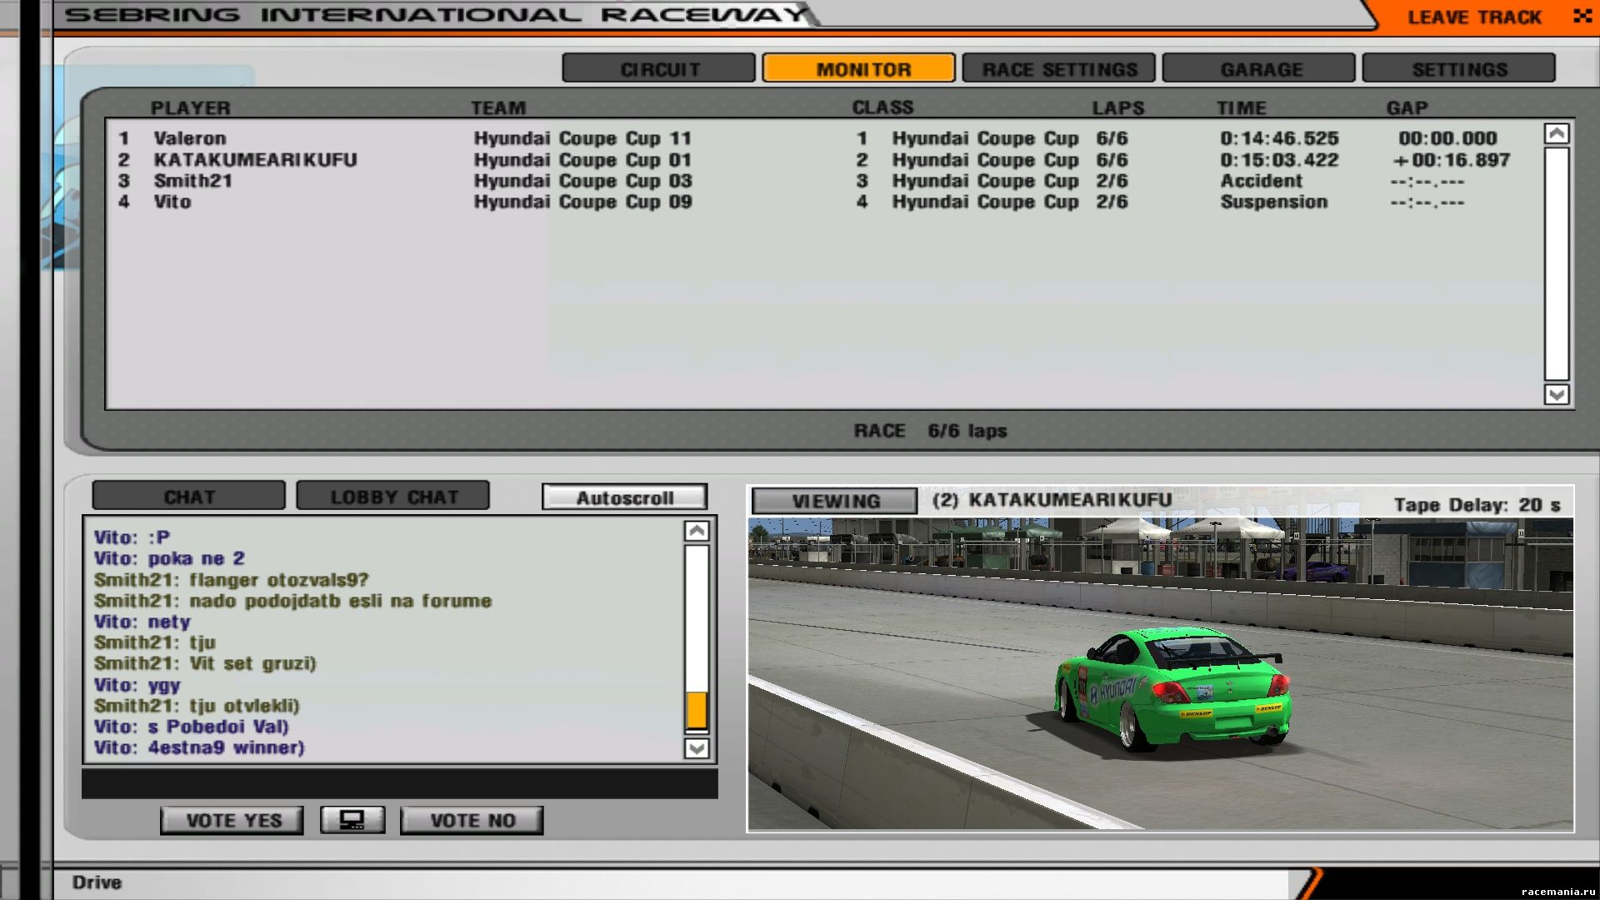Click RACE 6/6 laps label
The image size is (1600, 900).
point(930,431)
